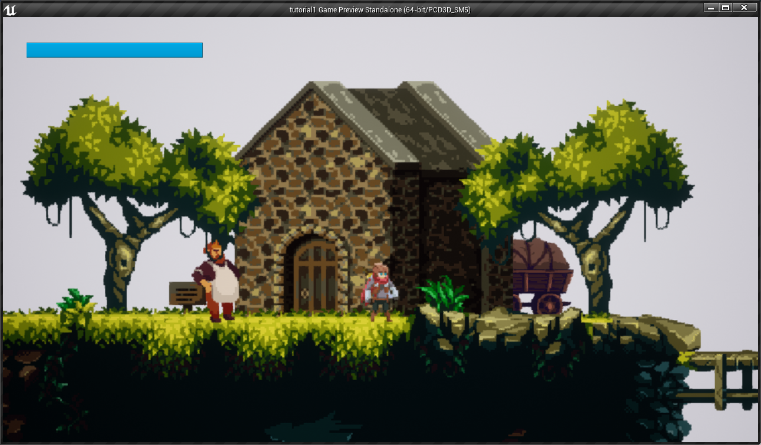The height and width of the screenshot is (445, 761).
Task: Click the blue health progress bar
Action: click(x=114, y=50)
